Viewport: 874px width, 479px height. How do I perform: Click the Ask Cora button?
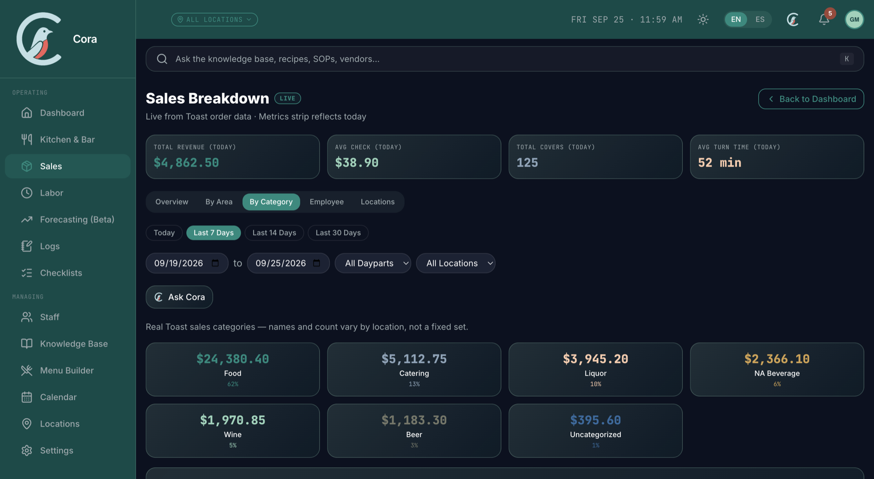coord(179,297)
